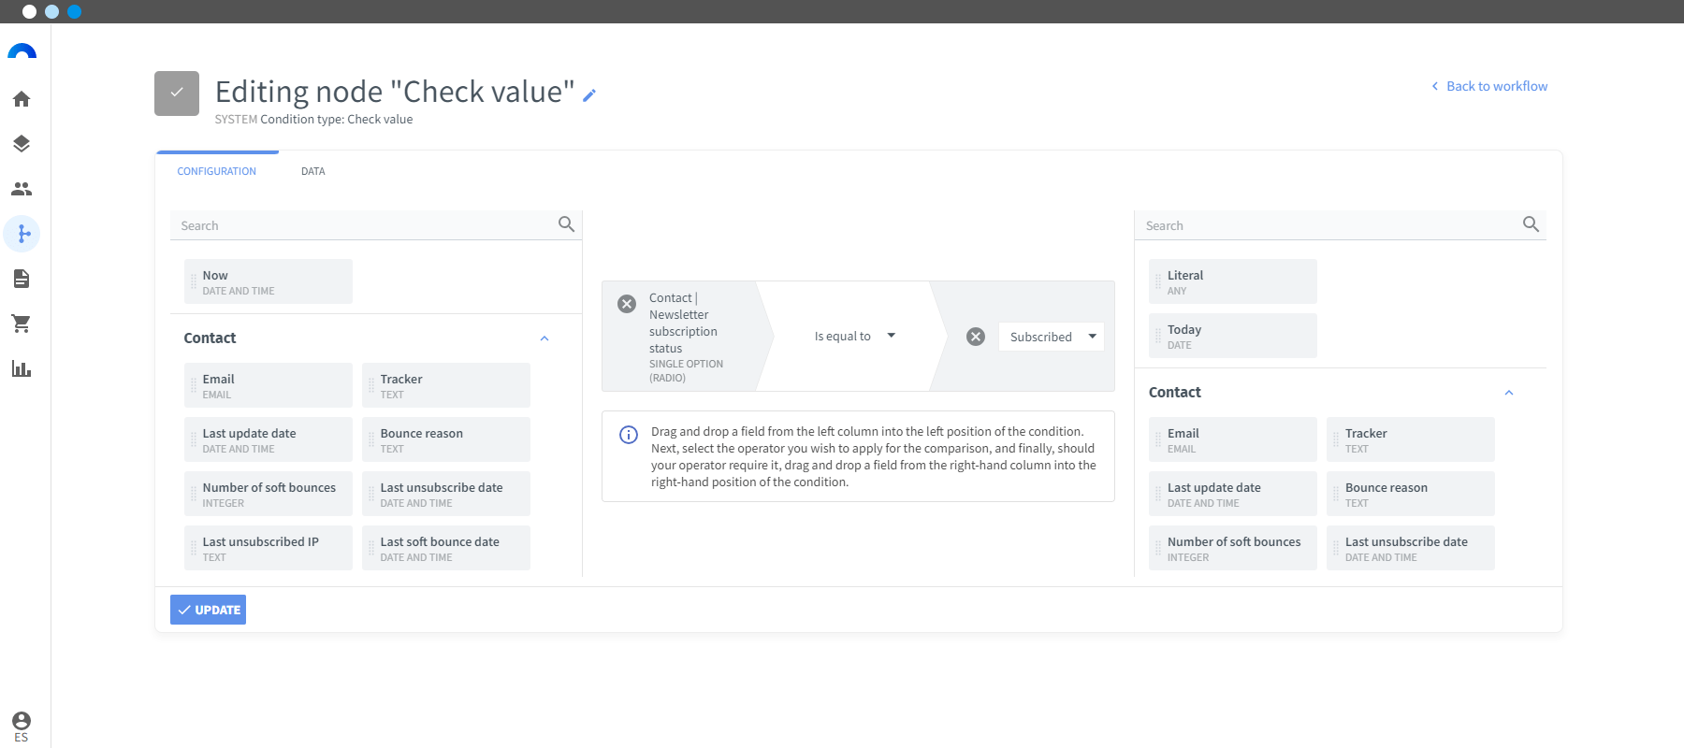Image resolution: width=1684 pixels, height=748 pixels.
Task: Click the right column search magnifier icon
Action: [1531, 224]
